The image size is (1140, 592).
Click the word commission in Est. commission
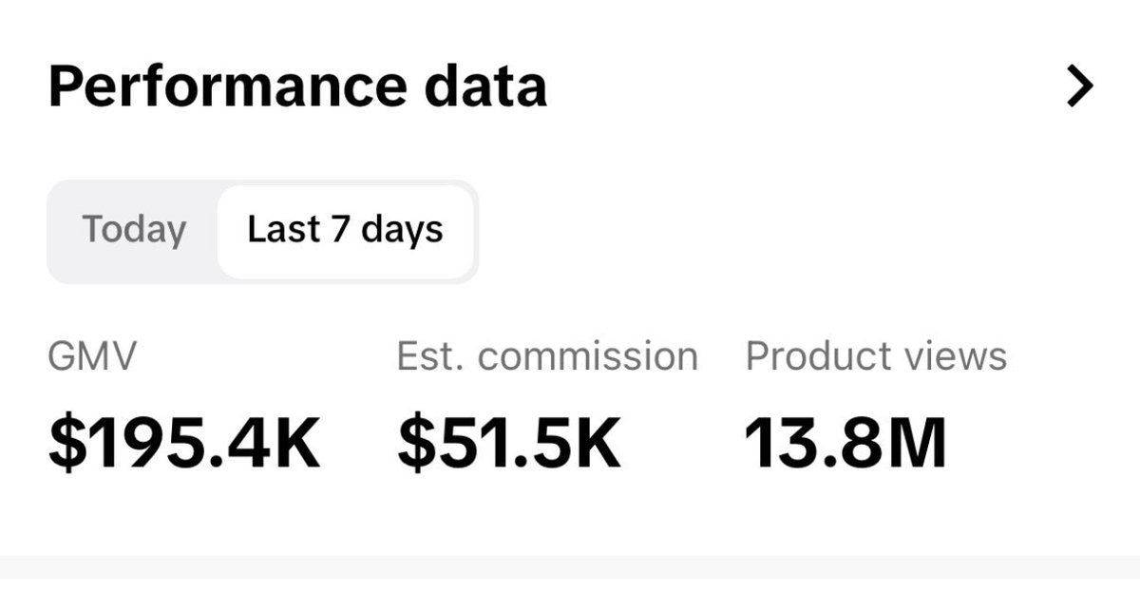[x=588, y=356]
